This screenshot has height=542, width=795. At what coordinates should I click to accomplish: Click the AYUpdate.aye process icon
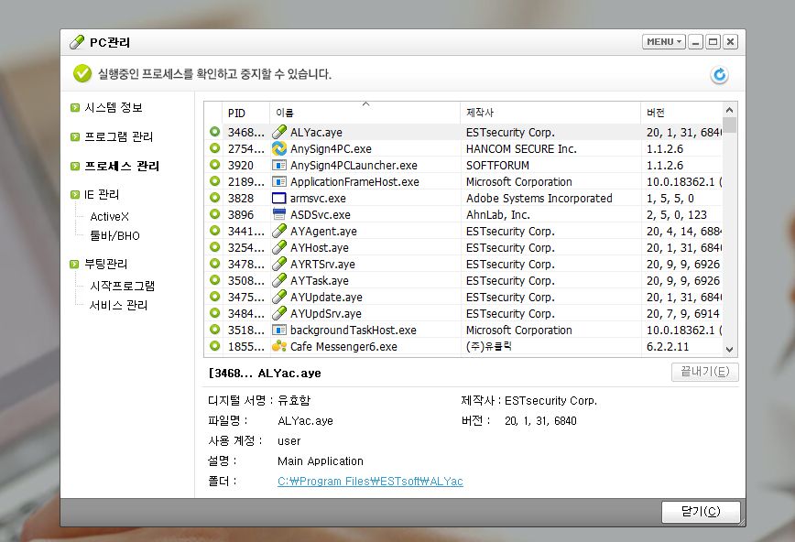(x=278, y=298)
